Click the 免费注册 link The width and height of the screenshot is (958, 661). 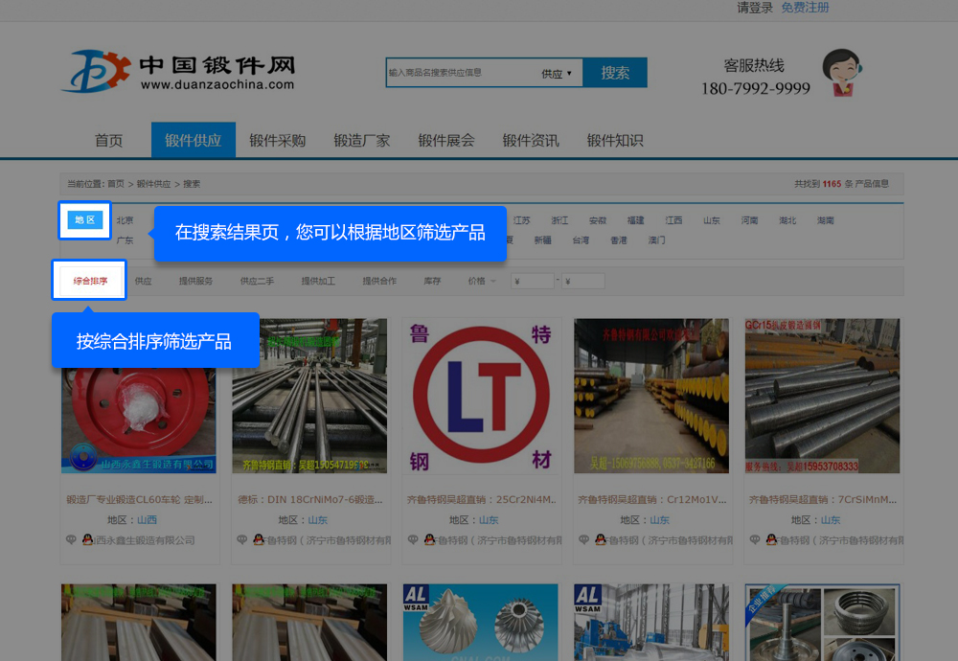point(805,8)
